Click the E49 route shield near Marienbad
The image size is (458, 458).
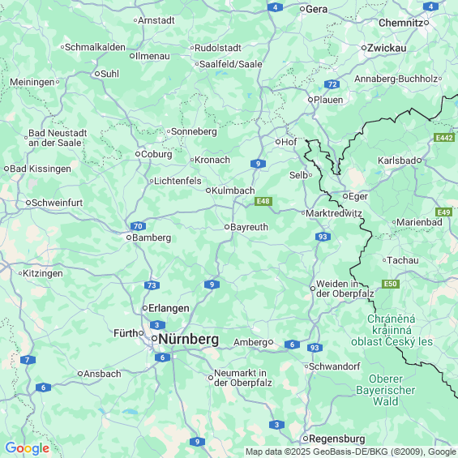pyautogui.click(x=443, y=212)
